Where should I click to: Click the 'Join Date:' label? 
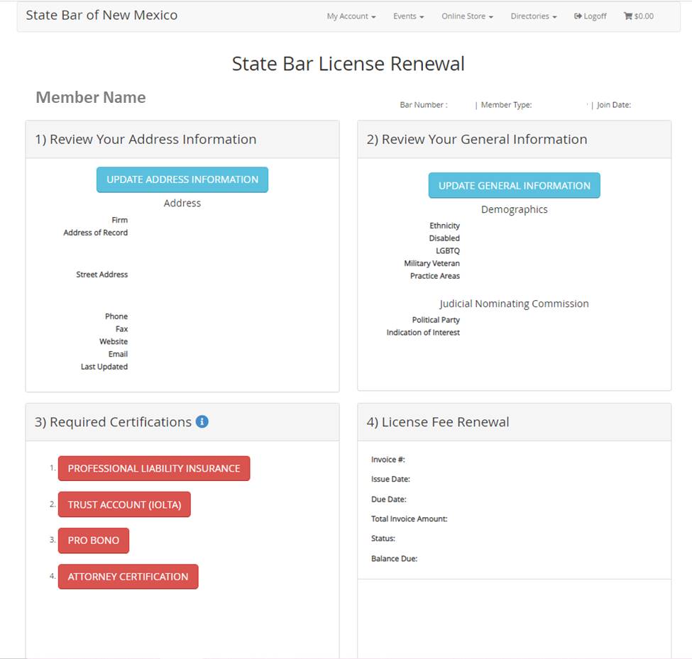coord(614,105)
